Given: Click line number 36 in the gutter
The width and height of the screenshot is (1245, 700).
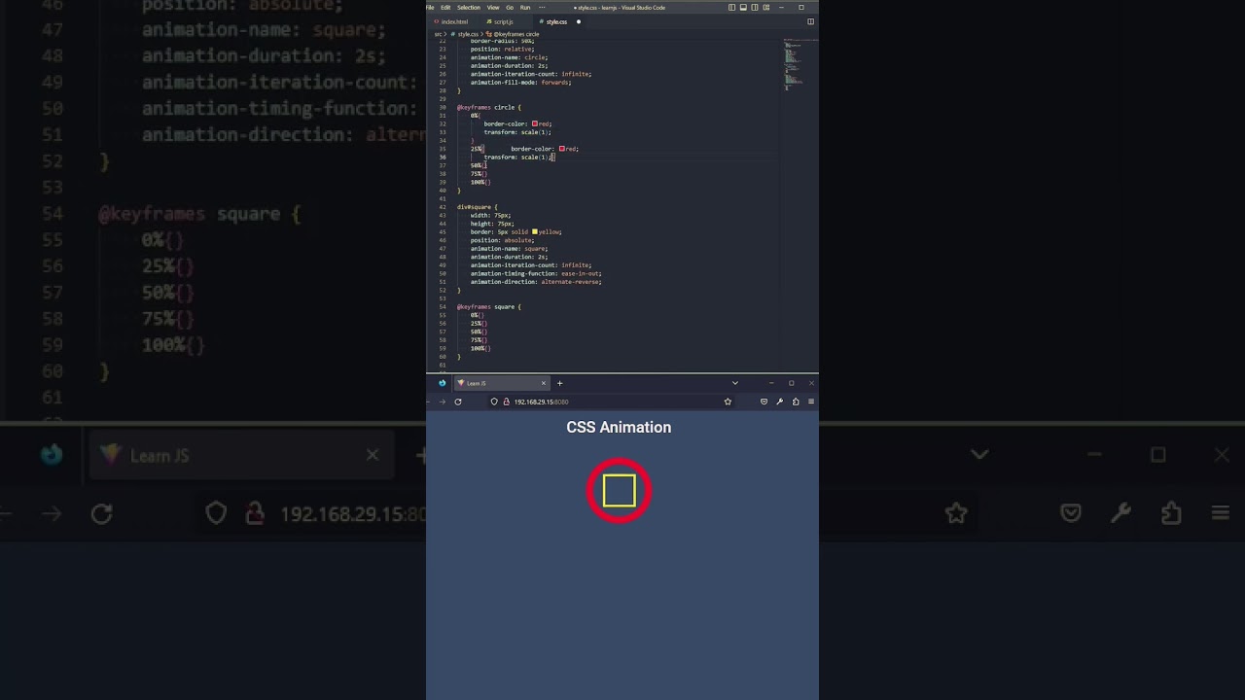Looking at the screenshot, I should [x=443, y=157].
